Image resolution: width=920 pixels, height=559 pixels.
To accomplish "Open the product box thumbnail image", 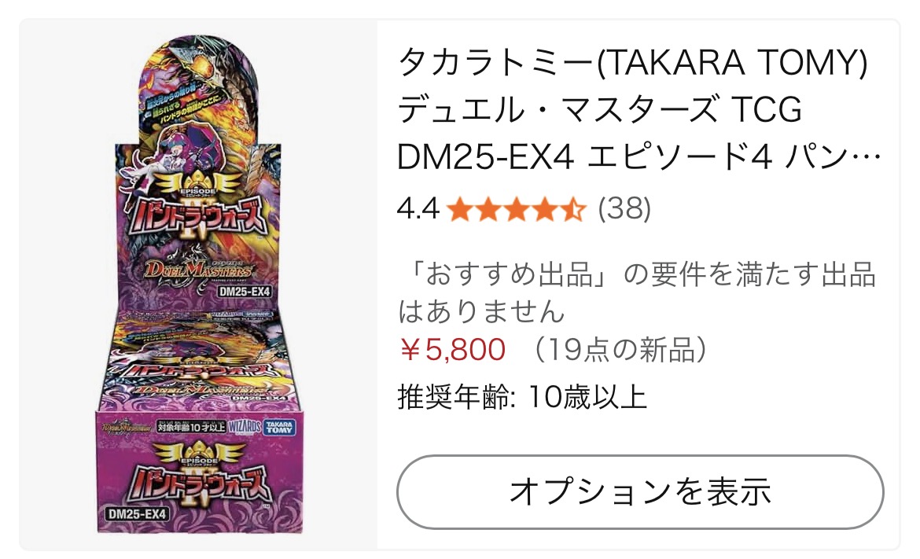I will tap(198, 285).
